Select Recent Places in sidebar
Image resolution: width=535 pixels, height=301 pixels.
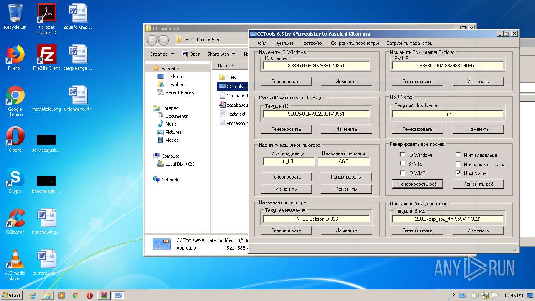[179, 92]
